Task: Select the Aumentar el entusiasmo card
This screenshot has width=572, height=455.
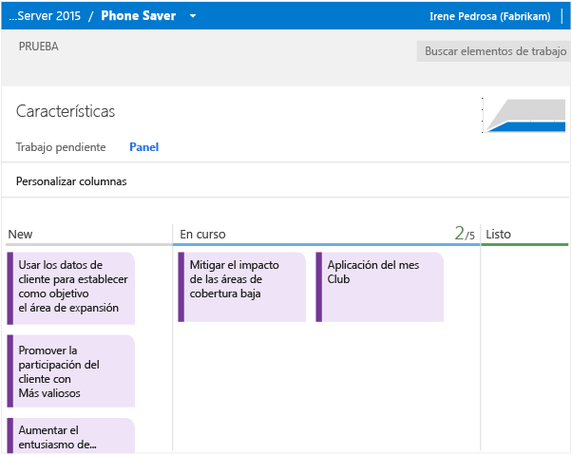Action: point(71,437)
